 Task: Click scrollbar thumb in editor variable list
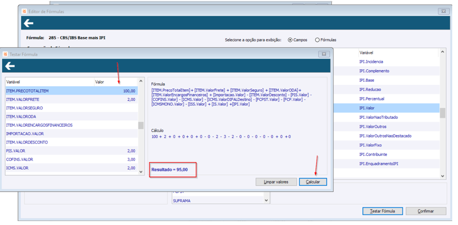(442, 113)
